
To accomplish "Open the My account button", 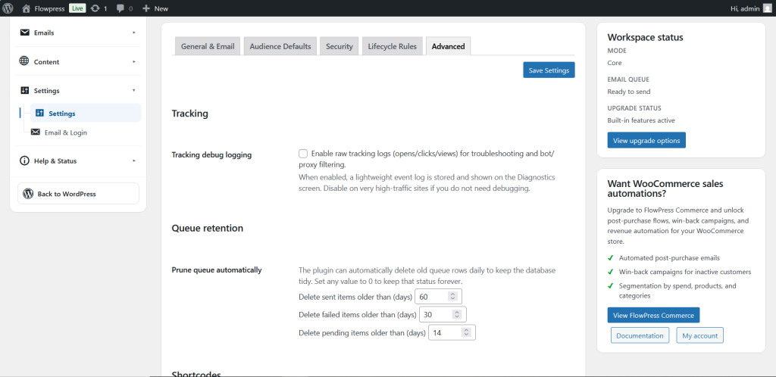I will (x=699, y=335).
